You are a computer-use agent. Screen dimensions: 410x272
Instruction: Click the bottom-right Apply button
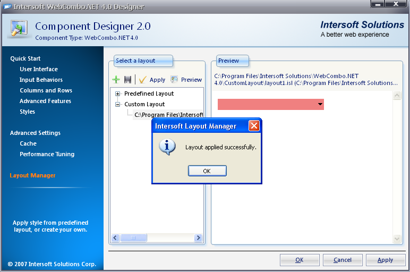(x=386, y=260)
